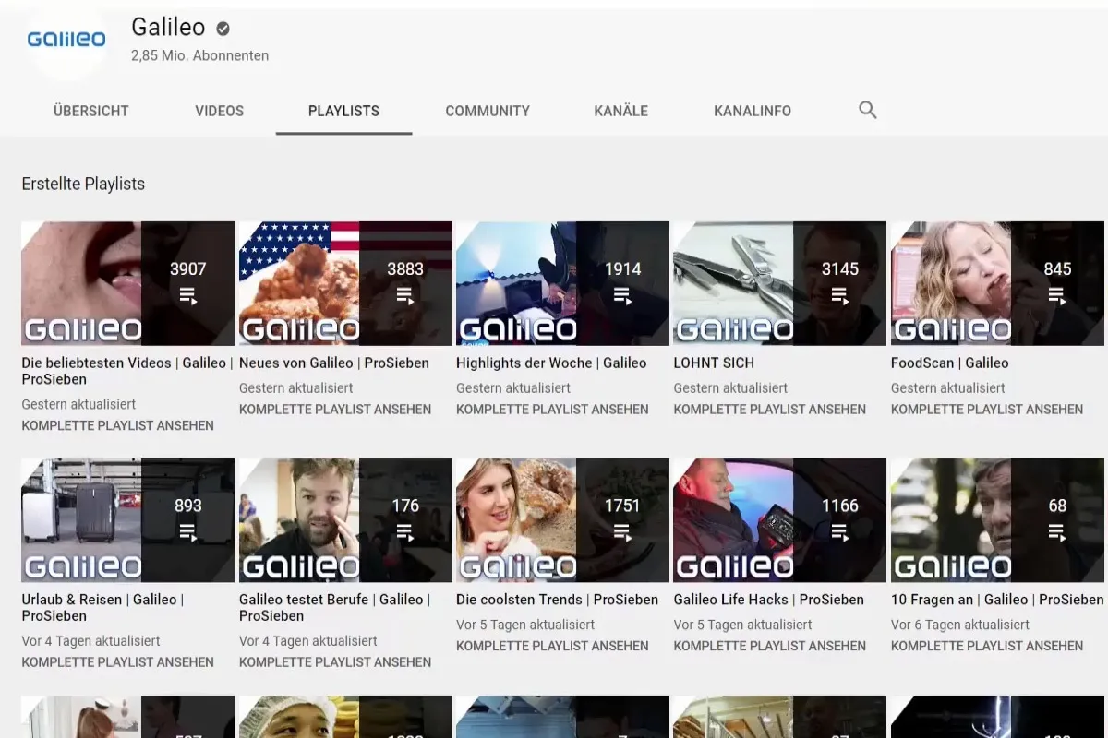Open the bagel thumbnail of Die coolsten Trends
Screen dimensions: 1108x738
coord(562,520)
